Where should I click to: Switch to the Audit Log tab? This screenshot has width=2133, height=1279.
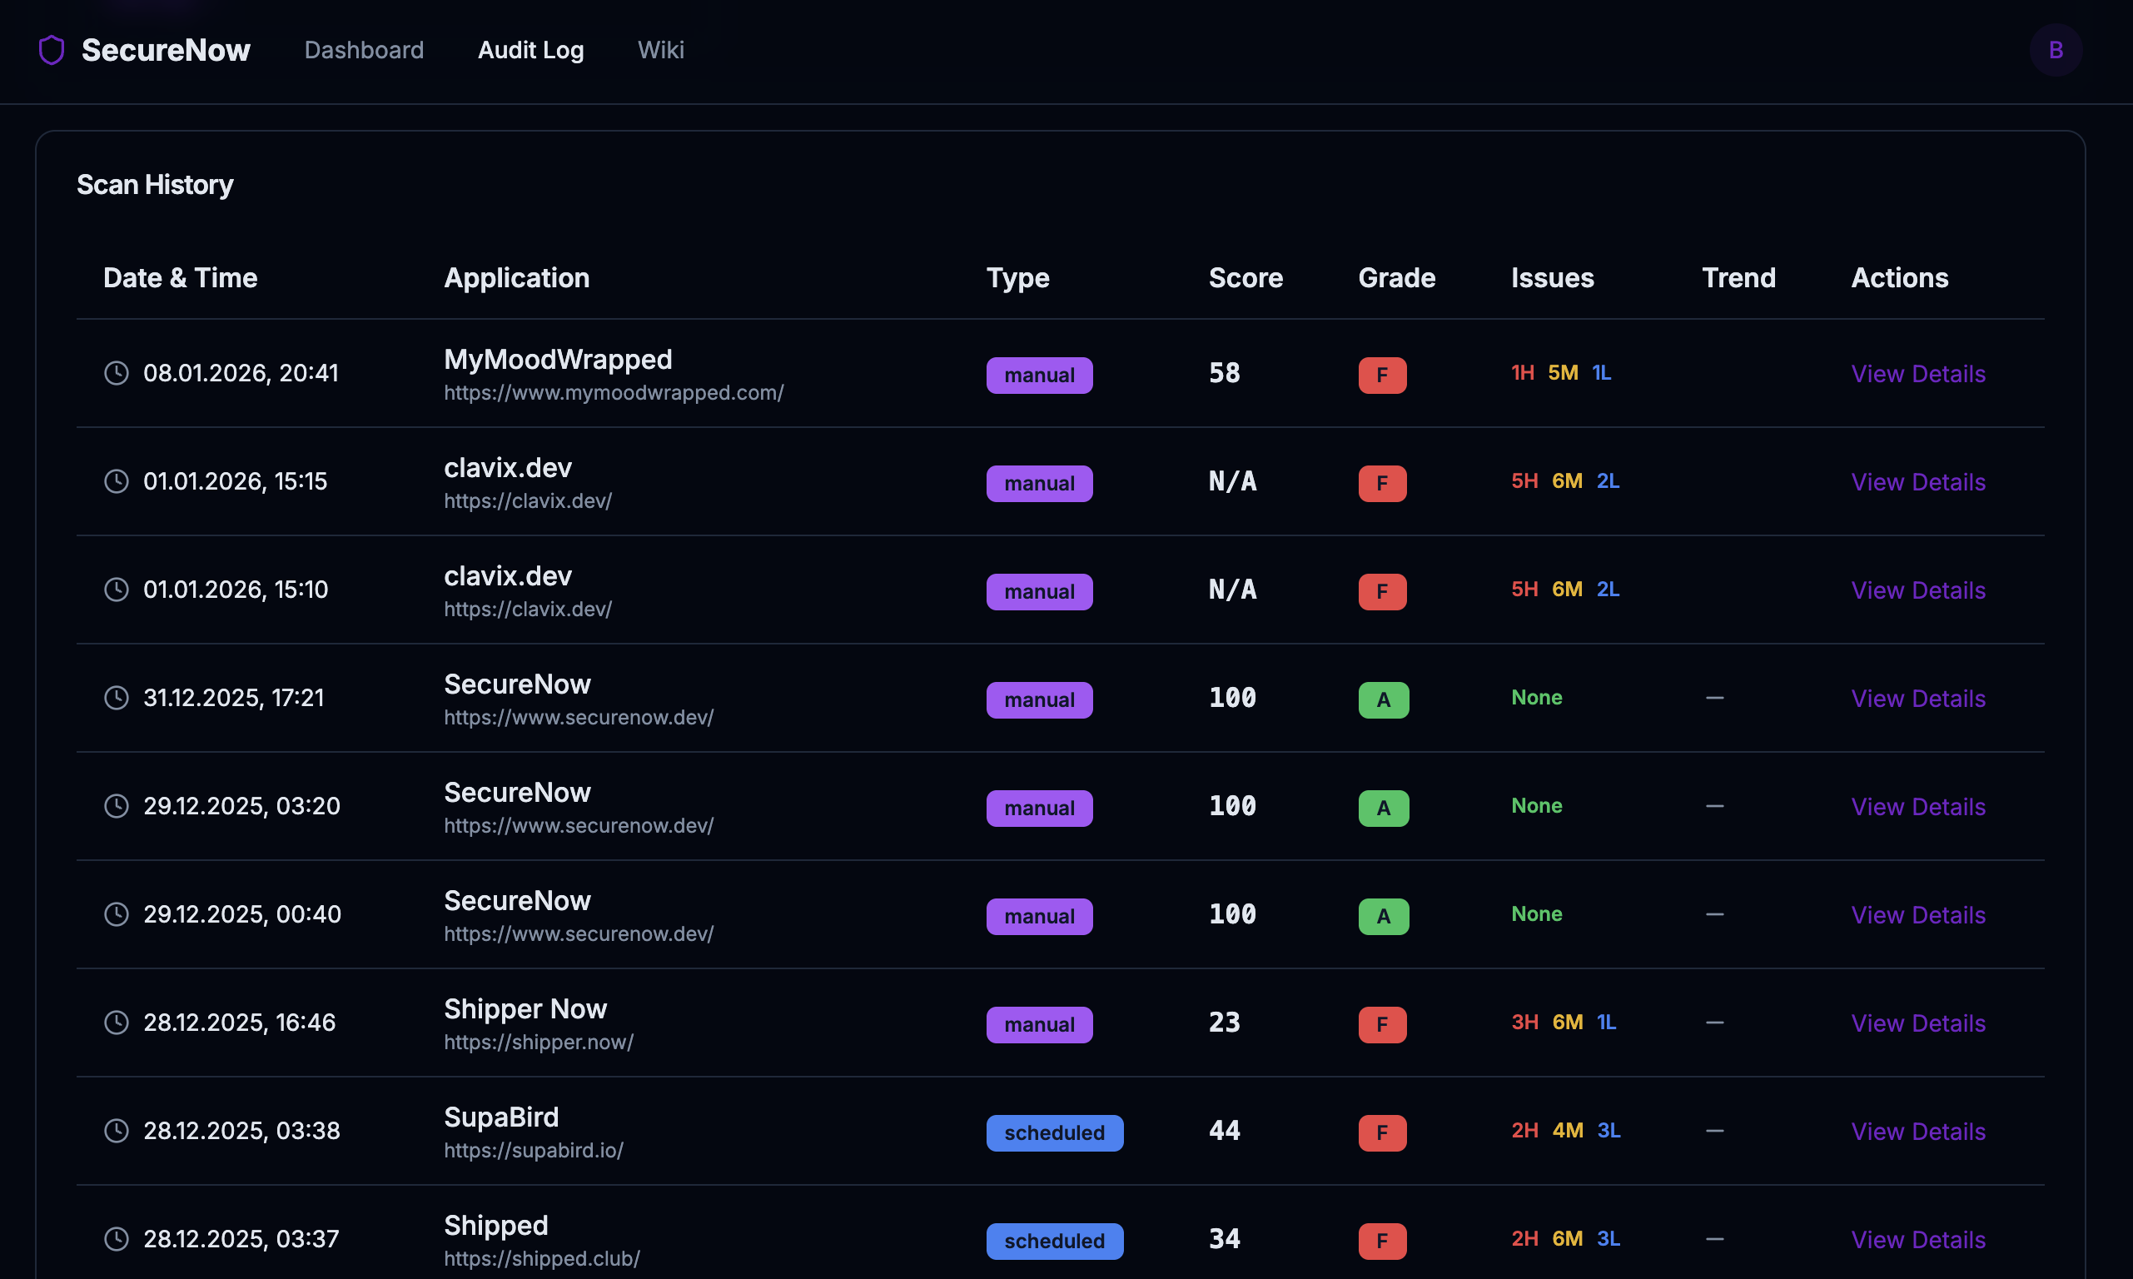530,50
